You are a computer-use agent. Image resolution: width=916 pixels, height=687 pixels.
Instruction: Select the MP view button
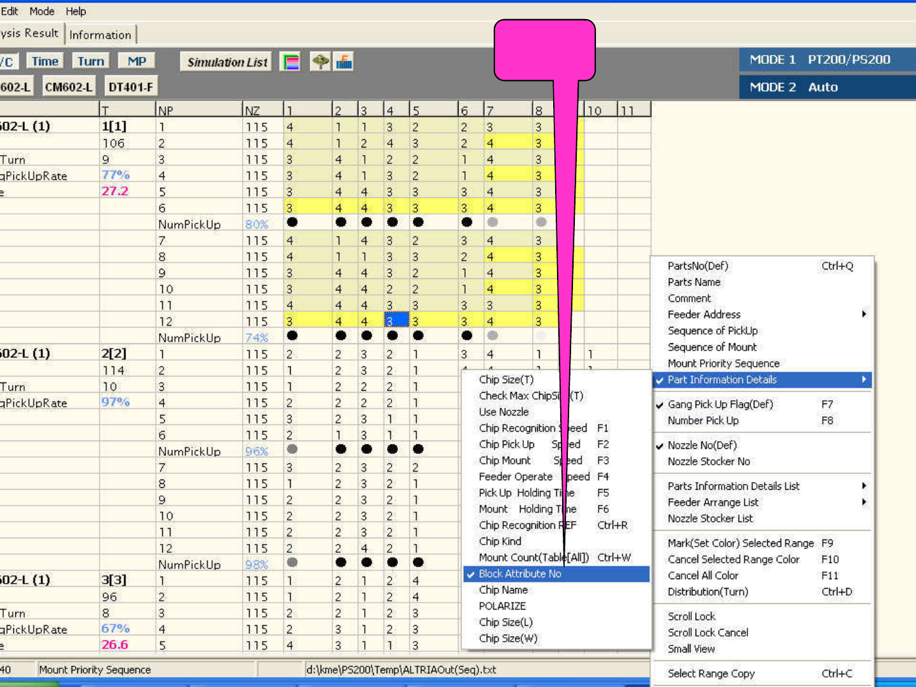(x=137, y=61)
